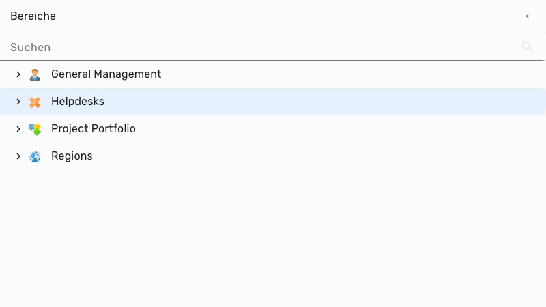Click the magnifying glass search icon
546x307 pixels.
pos(527,46)
